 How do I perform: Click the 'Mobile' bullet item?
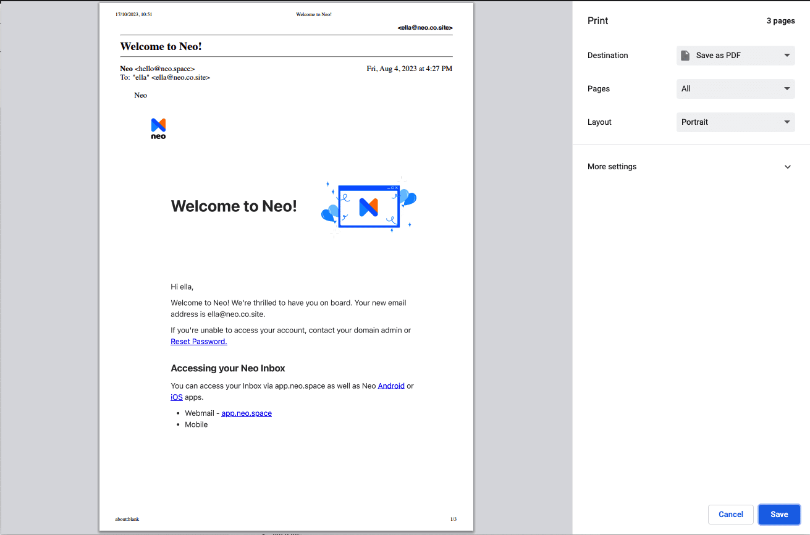(196, 424)
